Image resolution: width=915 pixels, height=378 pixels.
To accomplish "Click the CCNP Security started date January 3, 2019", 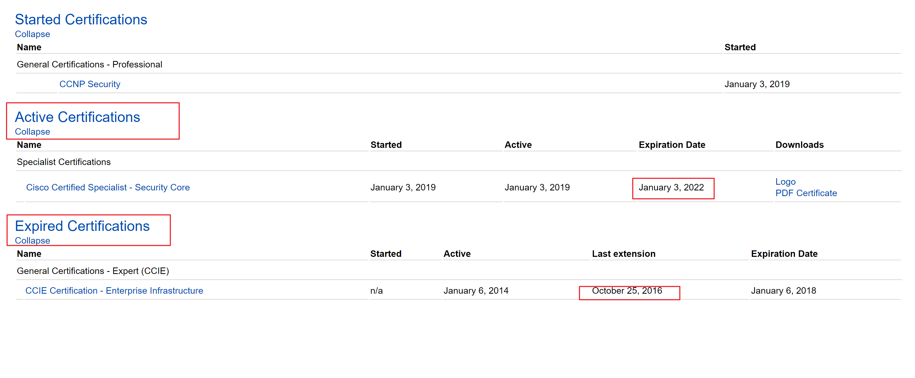I will point(757,84).
